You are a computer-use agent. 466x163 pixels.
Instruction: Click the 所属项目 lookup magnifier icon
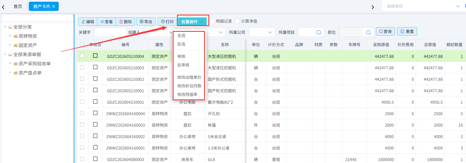tap(319, 32)
